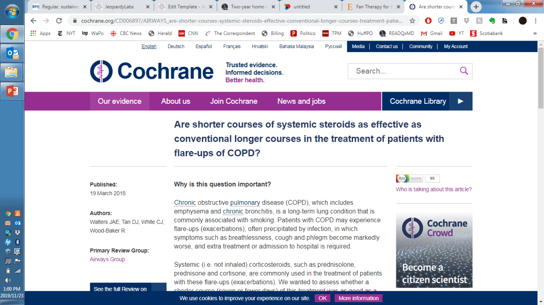The width and height of the screenshot is (544, 305).
Task: Bookmark this page with the star icon
Action: [413, 21]
